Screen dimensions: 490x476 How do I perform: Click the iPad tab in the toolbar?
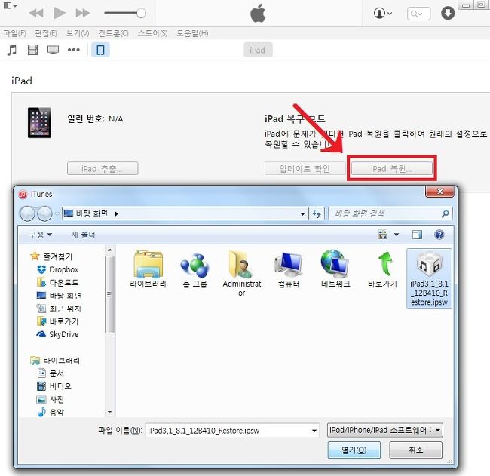[258, 50]
